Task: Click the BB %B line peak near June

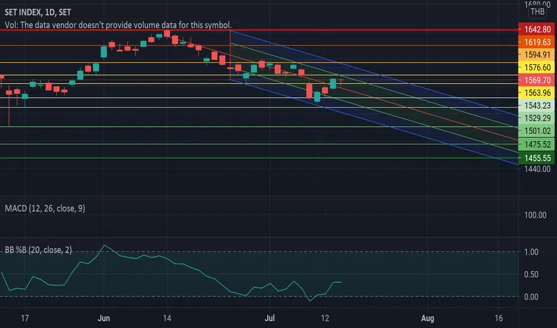Action: coord(104,245)
